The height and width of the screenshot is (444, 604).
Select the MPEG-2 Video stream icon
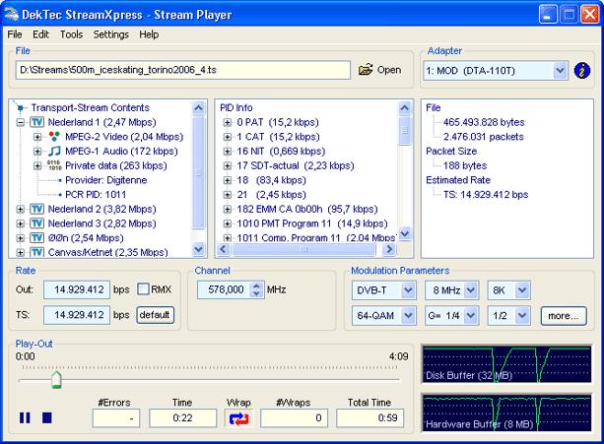pyautogui.click(x=53, y=137)
